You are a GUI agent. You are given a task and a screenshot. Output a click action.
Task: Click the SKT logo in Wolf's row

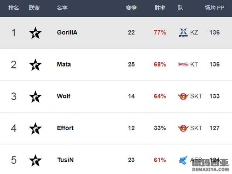(x=183, y=96)
